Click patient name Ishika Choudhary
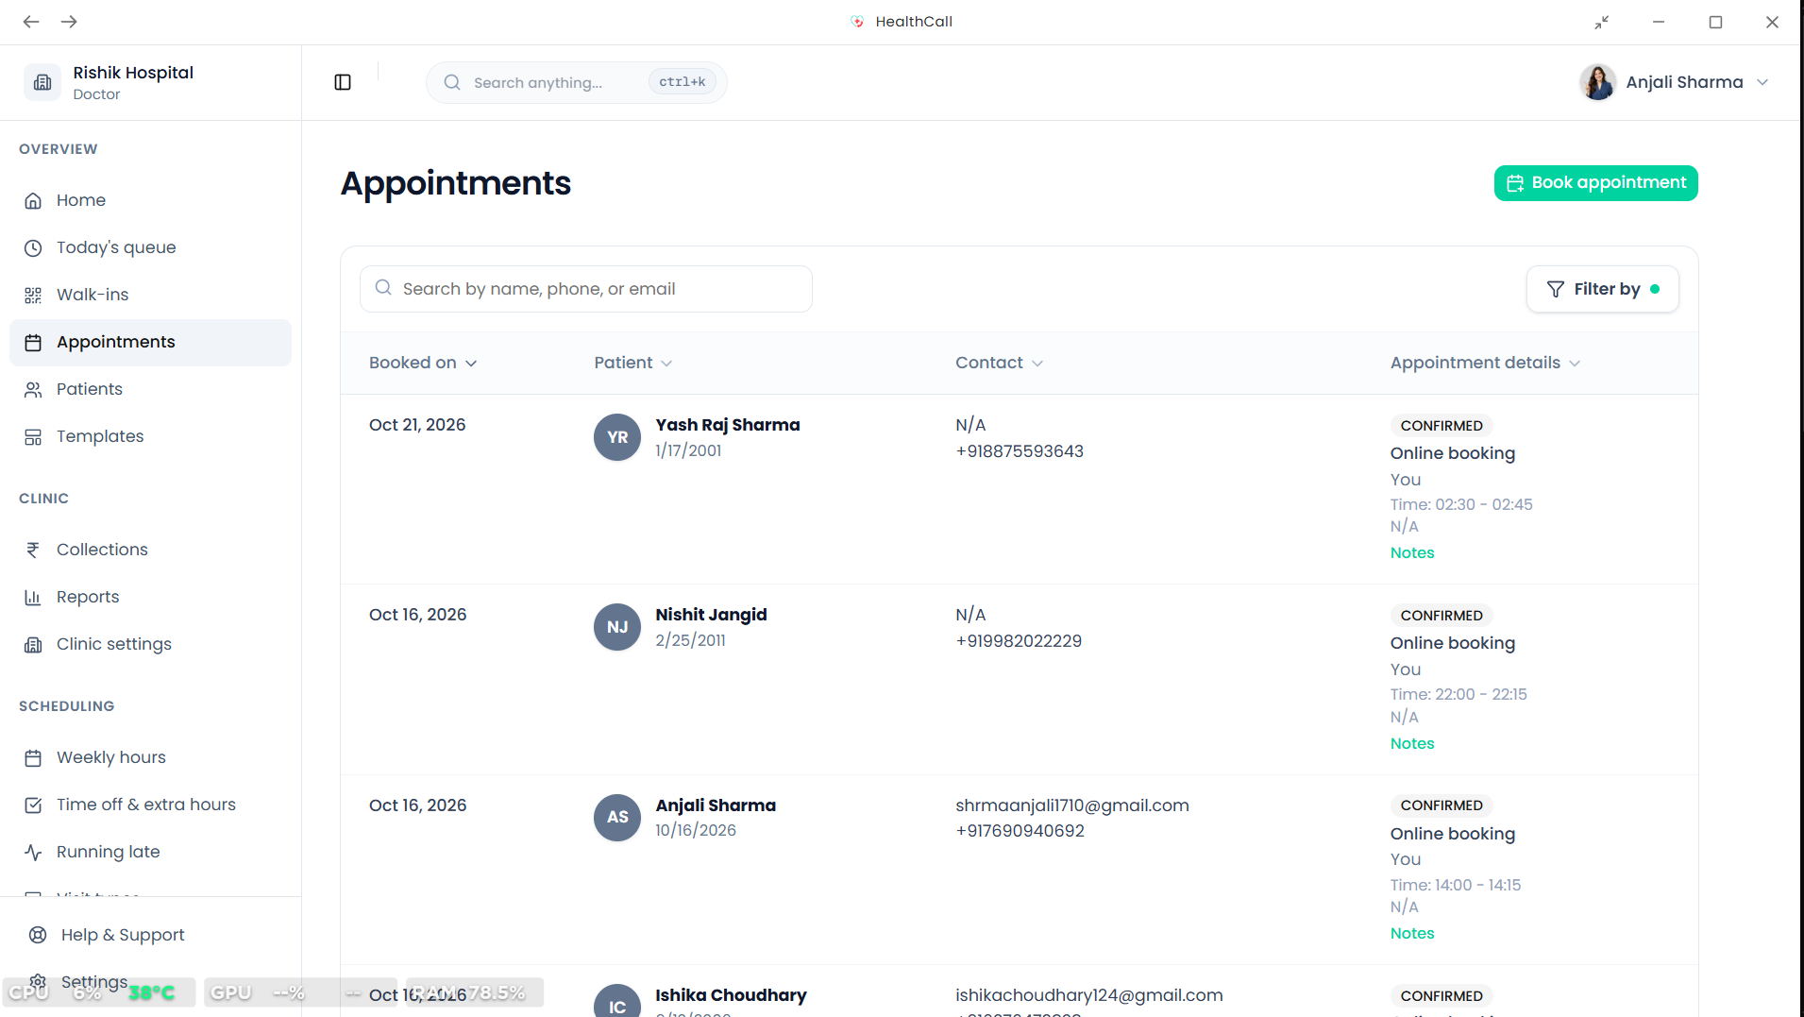The image size is (1804, 1017). click(731, 995)
